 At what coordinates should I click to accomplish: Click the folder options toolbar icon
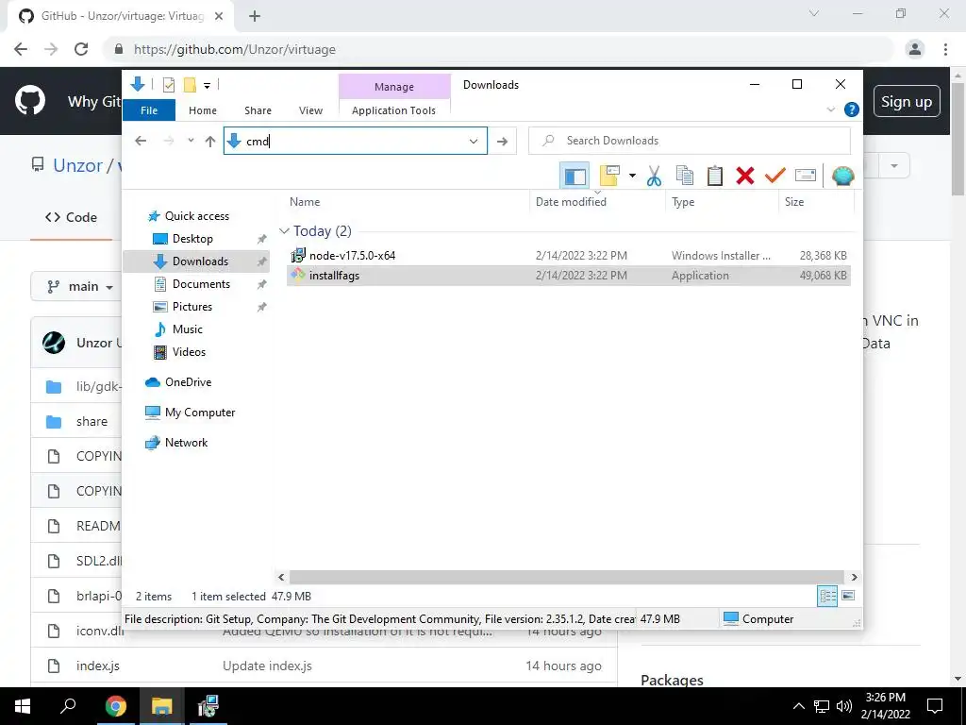(609, 177)
